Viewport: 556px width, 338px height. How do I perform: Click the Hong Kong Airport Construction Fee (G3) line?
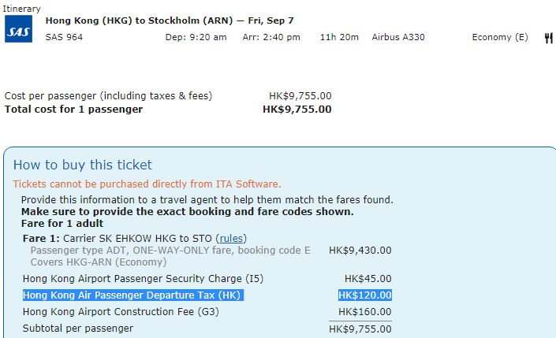click(x=121, y=312)
